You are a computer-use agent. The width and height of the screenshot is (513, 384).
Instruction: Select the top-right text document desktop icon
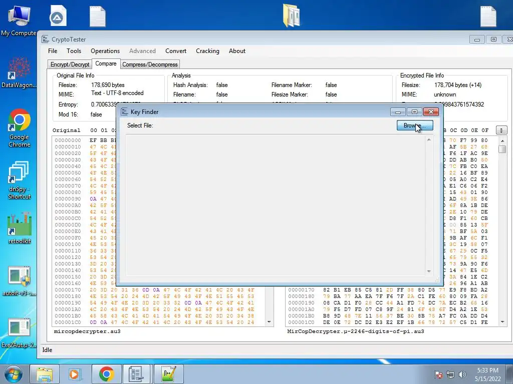[x=488, y=16]
